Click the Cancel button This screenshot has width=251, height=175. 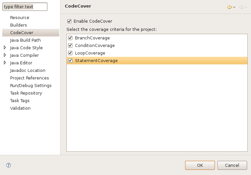[x=232, y=165]
